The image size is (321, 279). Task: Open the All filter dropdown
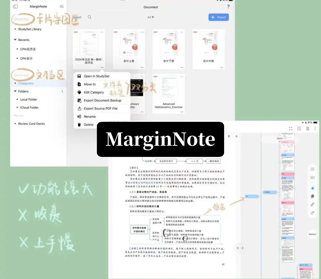[151, 17]
